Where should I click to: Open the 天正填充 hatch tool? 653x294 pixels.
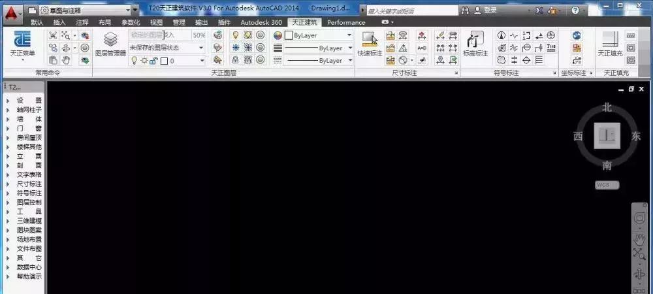(610, 44)
